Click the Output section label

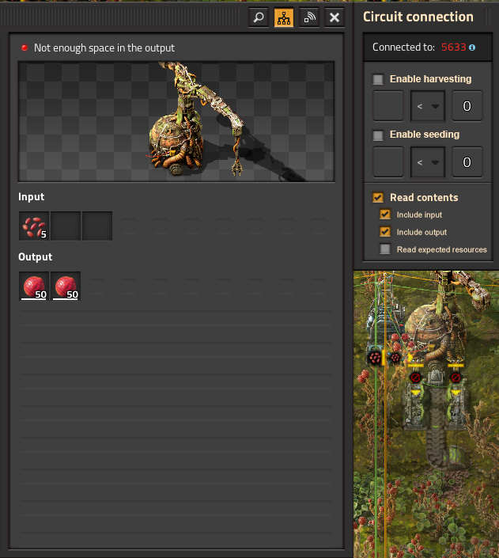point(36,257)
